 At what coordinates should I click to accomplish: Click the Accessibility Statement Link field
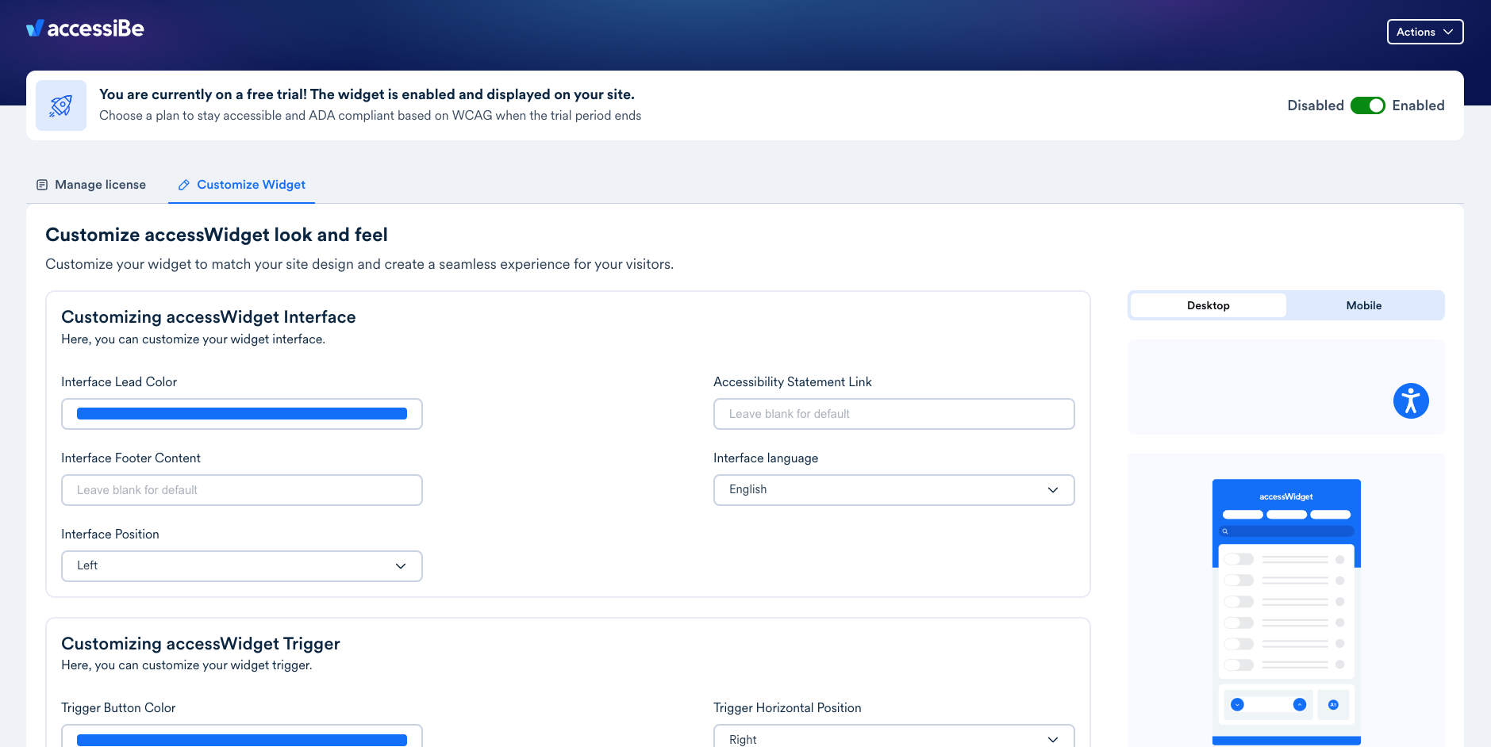pyautogui.click(x=893, y=414)
